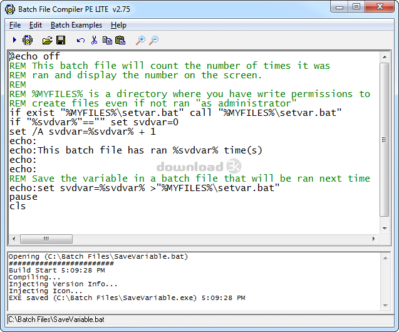Run the batch file with play arrow
The height and width of the screenshot is (332, 399).
tap(14, 40)
